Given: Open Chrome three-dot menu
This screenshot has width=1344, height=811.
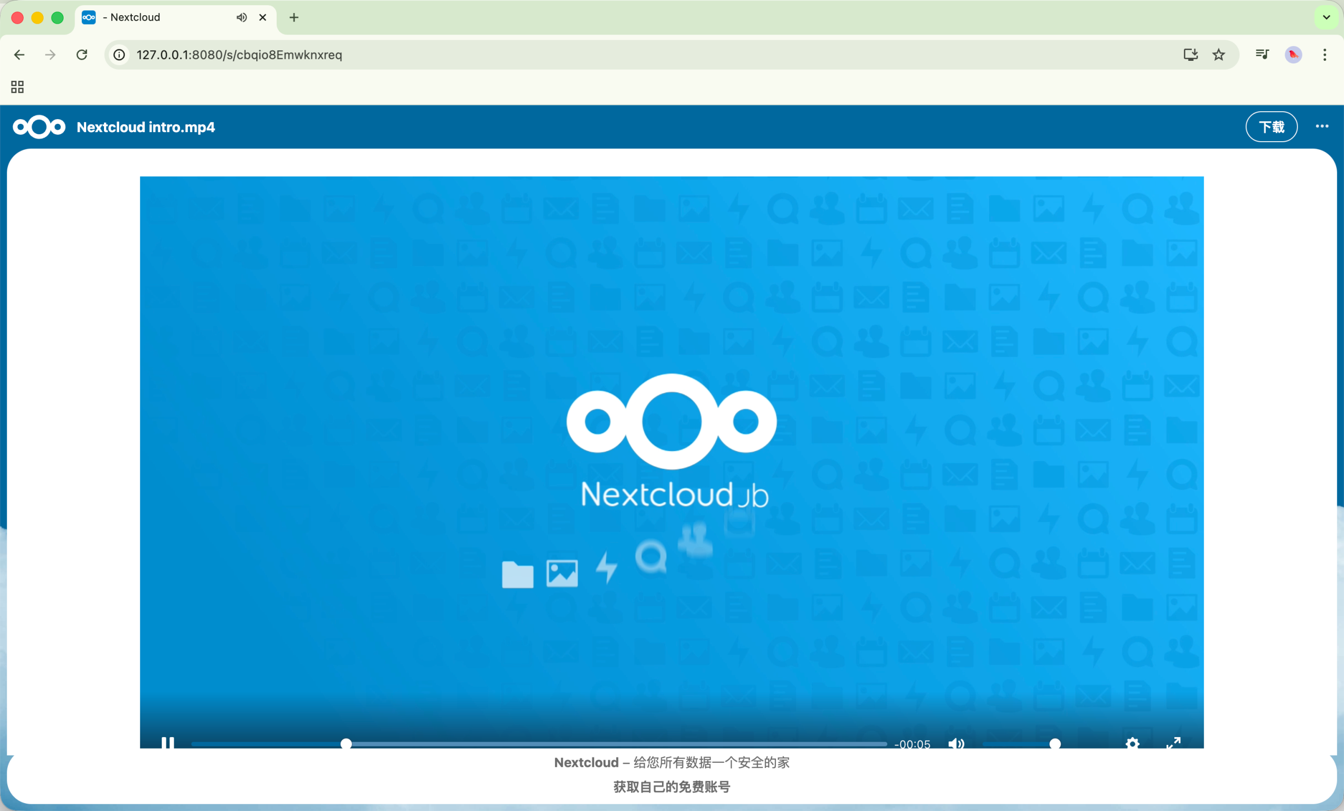Looking at the screenshot, I should click(1325, 55).
